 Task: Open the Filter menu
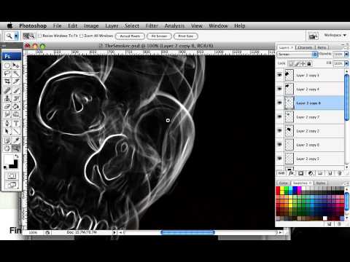(152, 26)
